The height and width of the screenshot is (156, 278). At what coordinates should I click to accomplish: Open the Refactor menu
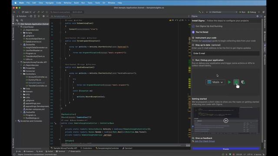pyautogui.click(x=68, y=3)
